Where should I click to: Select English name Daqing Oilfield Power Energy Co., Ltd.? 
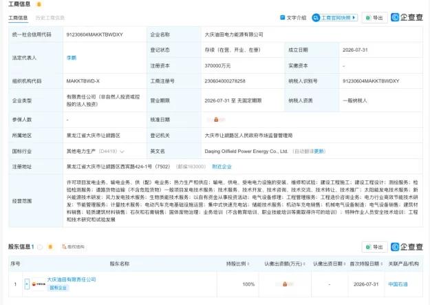click(246, 151)
